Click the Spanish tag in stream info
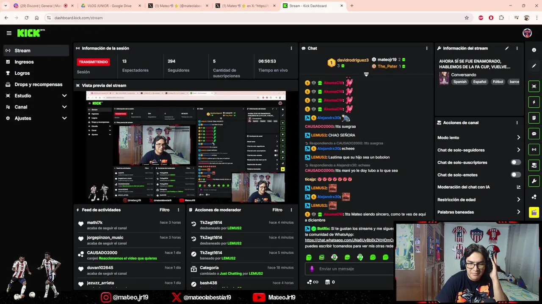Image resolution: width=542 pixels, height=304 pixels. point(460,82)
